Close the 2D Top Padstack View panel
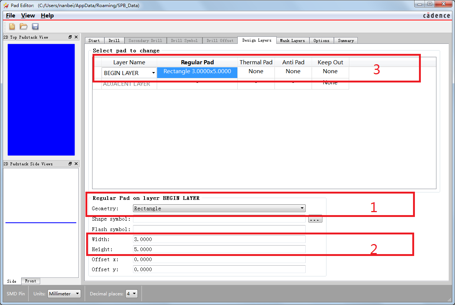This screenshot has width=455, height=305. coord(76,37)
